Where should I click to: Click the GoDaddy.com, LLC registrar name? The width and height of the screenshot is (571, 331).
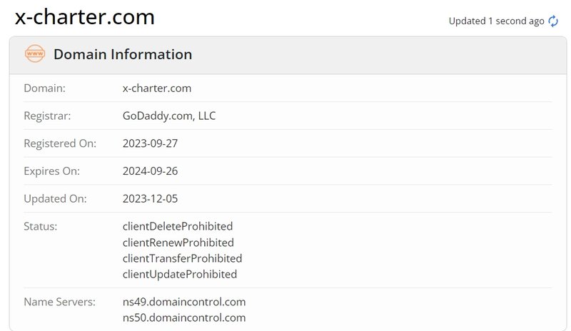point(169,116)
